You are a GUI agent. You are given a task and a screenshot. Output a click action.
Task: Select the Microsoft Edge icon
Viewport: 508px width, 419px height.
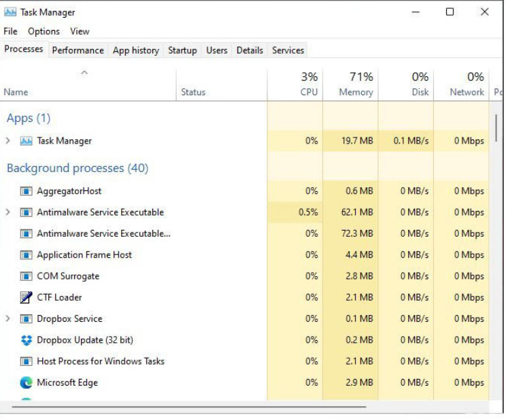coord(27,382)
